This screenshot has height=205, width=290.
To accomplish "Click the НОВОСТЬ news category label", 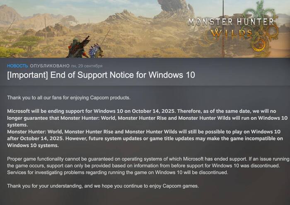I will (x=17, y=66).
